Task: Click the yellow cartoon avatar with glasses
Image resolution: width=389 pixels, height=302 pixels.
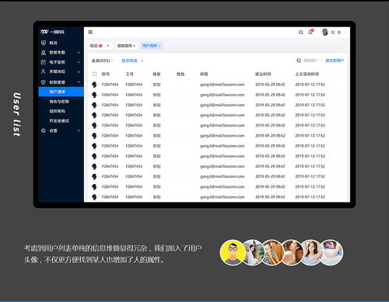Action: coord(233,252)
